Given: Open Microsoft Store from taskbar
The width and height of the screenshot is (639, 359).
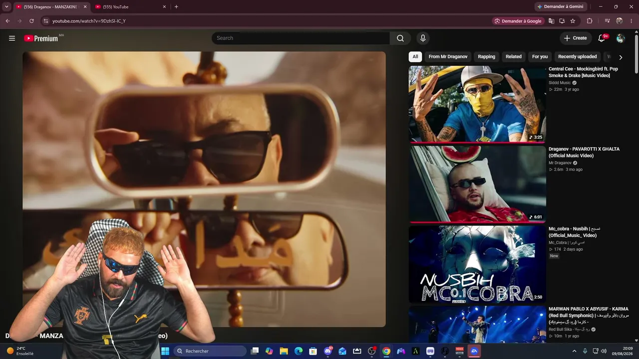Looking at the screenshot, I should pos(313,351).
